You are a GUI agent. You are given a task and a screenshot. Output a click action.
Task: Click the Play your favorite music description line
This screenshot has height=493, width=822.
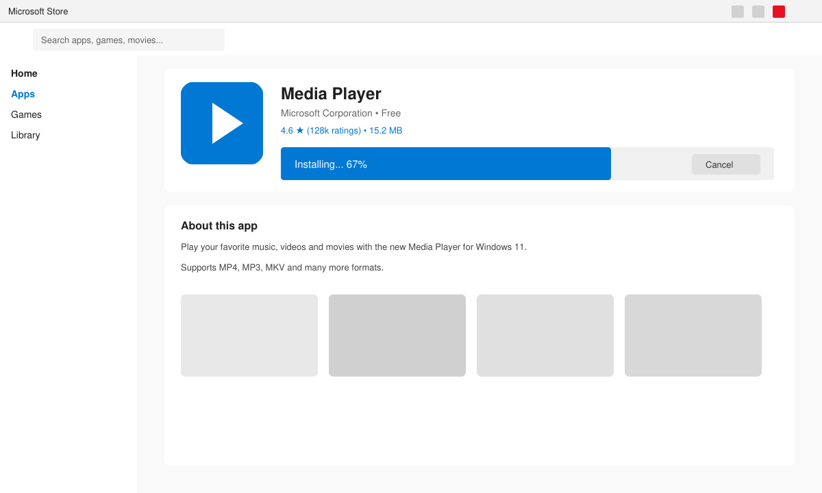coord(353,246)
